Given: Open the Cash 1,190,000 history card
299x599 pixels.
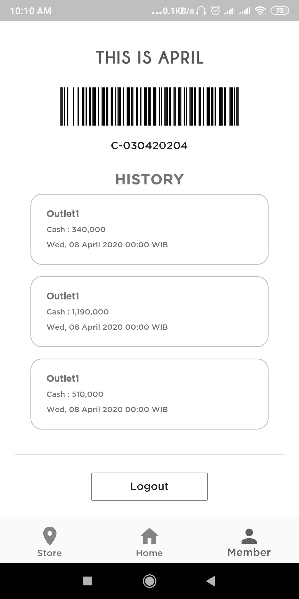Looking at the screenshot, I should point(149,311).
